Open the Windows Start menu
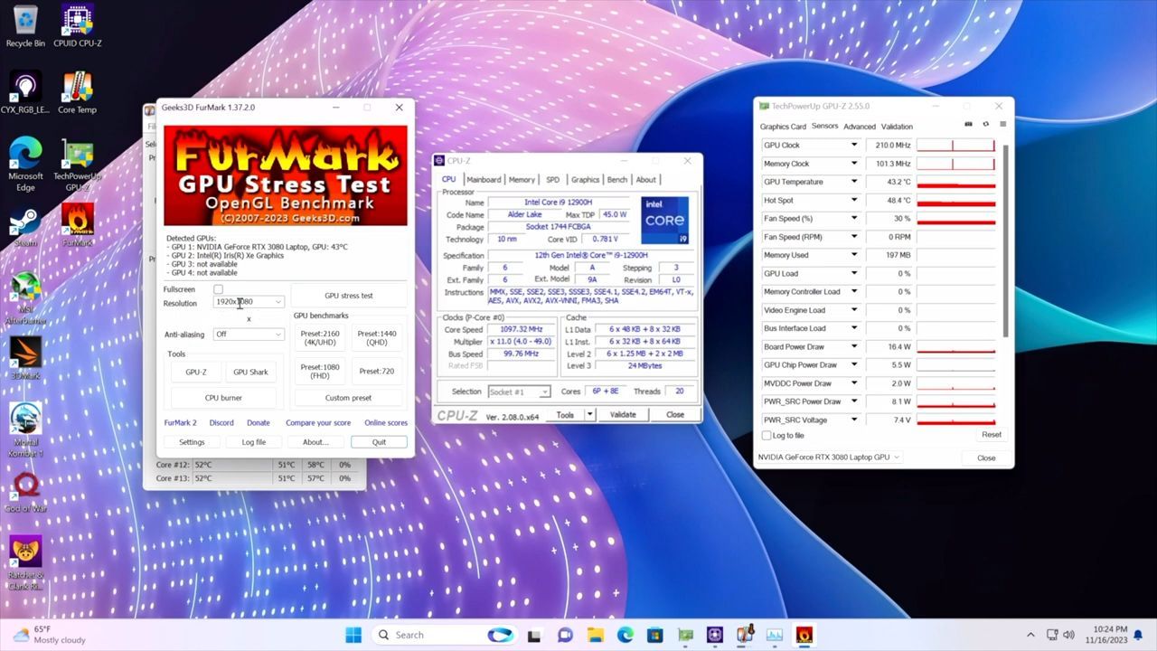Viewport: 1157px width, 651px height. coord(353,635)
